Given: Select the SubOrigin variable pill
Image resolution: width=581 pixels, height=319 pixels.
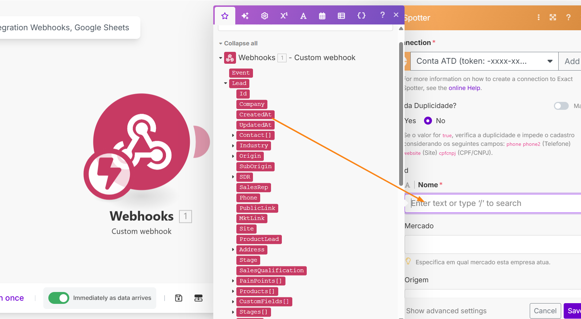Looking at the screenshot, I should tap(255, 167).
